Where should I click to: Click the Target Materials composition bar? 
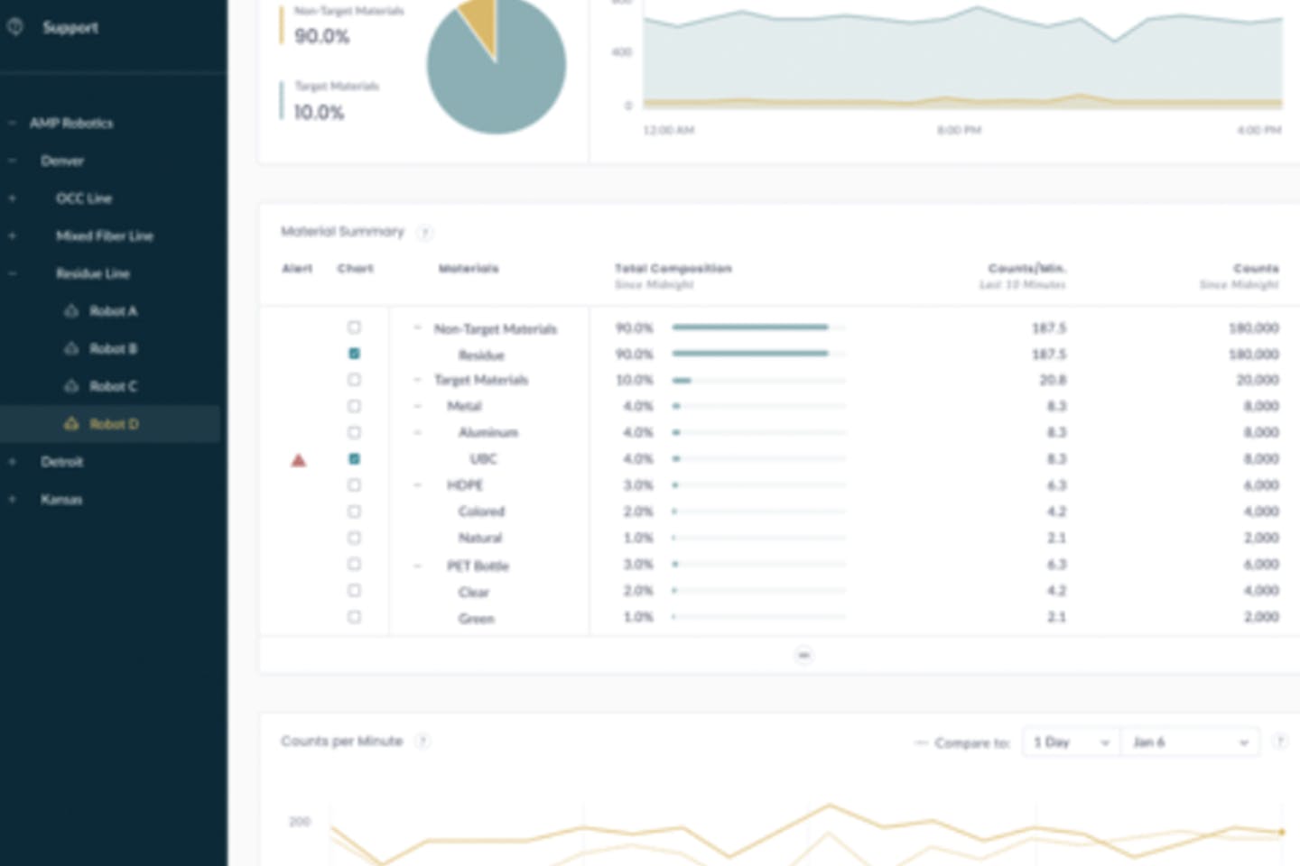(758, 380)
